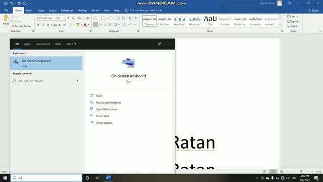Toggle italic formatting
The width and height of the screenshot is (323, 182).
point(43,25)
